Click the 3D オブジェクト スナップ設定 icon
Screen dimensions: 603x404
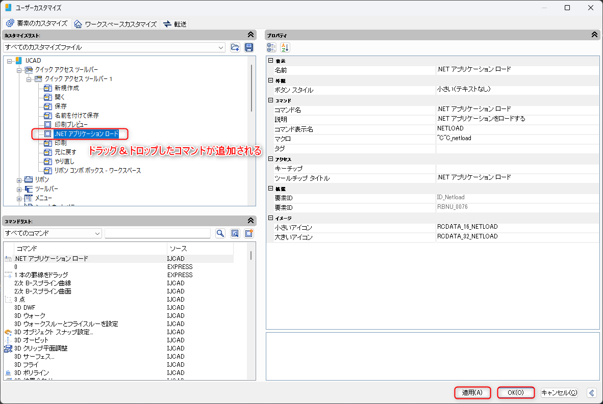8,332
